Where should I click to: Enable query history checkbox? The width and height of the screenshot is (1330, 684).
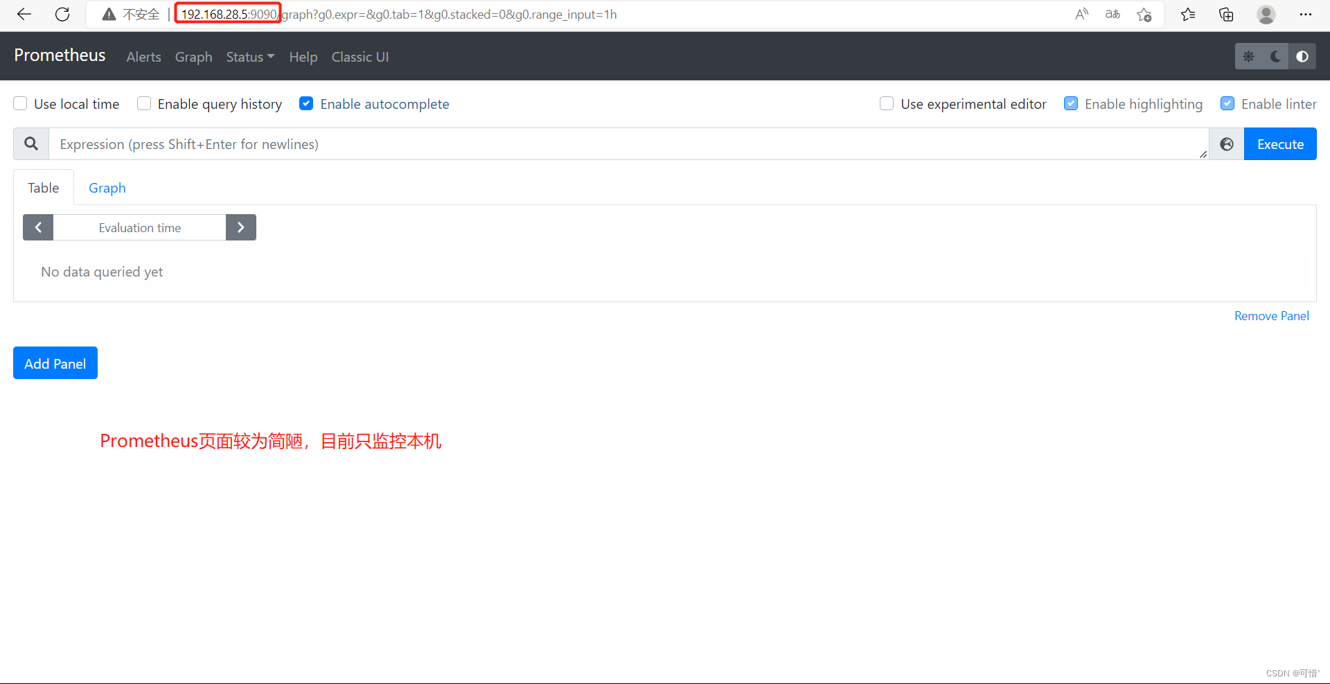click(x=144, y=103)
